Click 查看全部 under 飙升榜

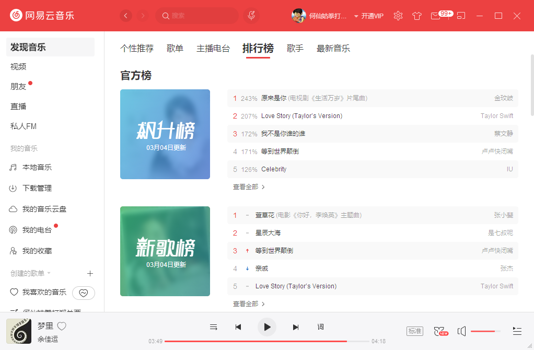point(249,187)
